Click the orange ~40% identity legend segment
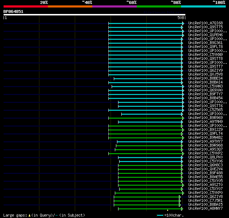 [70, 6]
